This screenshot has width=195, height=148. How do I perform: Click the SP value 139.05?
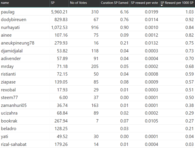tap(61, 82)
